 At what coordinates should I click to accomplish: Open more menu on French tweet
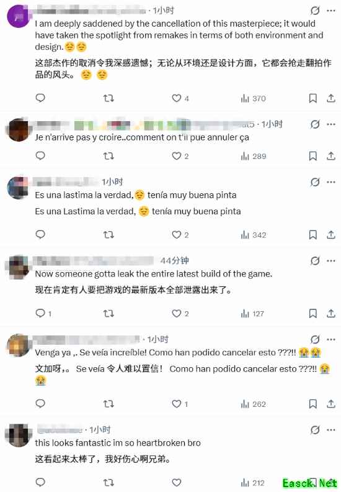[331, 124]
